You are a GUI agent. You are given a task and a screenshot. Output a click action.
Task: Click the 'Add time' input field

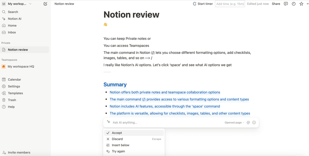point(230,4)
